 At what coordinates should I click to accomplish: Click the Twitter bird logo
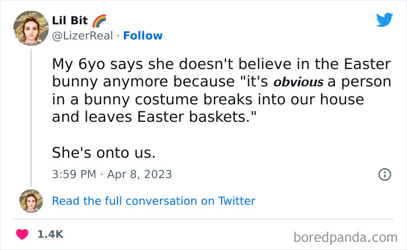pos(384,20)
